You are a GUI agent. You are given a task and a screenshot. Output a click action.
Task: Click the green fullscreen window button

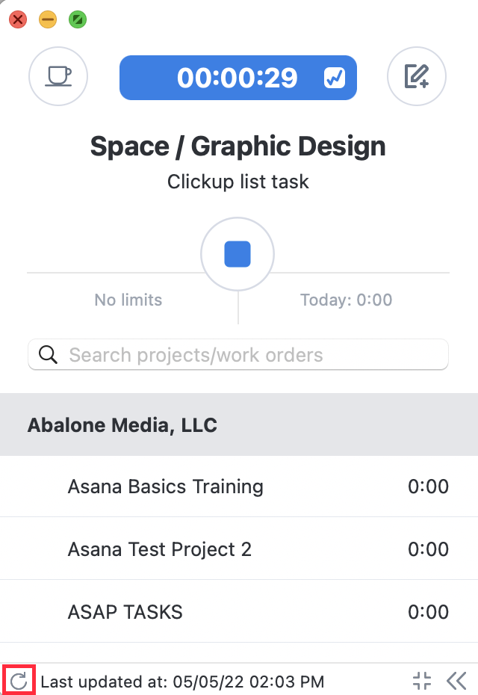coord(78,19)
